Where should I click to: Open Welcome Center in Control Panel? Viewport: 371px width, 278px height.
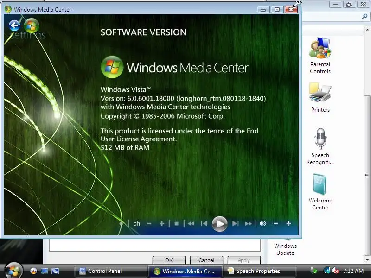(320, 192)
